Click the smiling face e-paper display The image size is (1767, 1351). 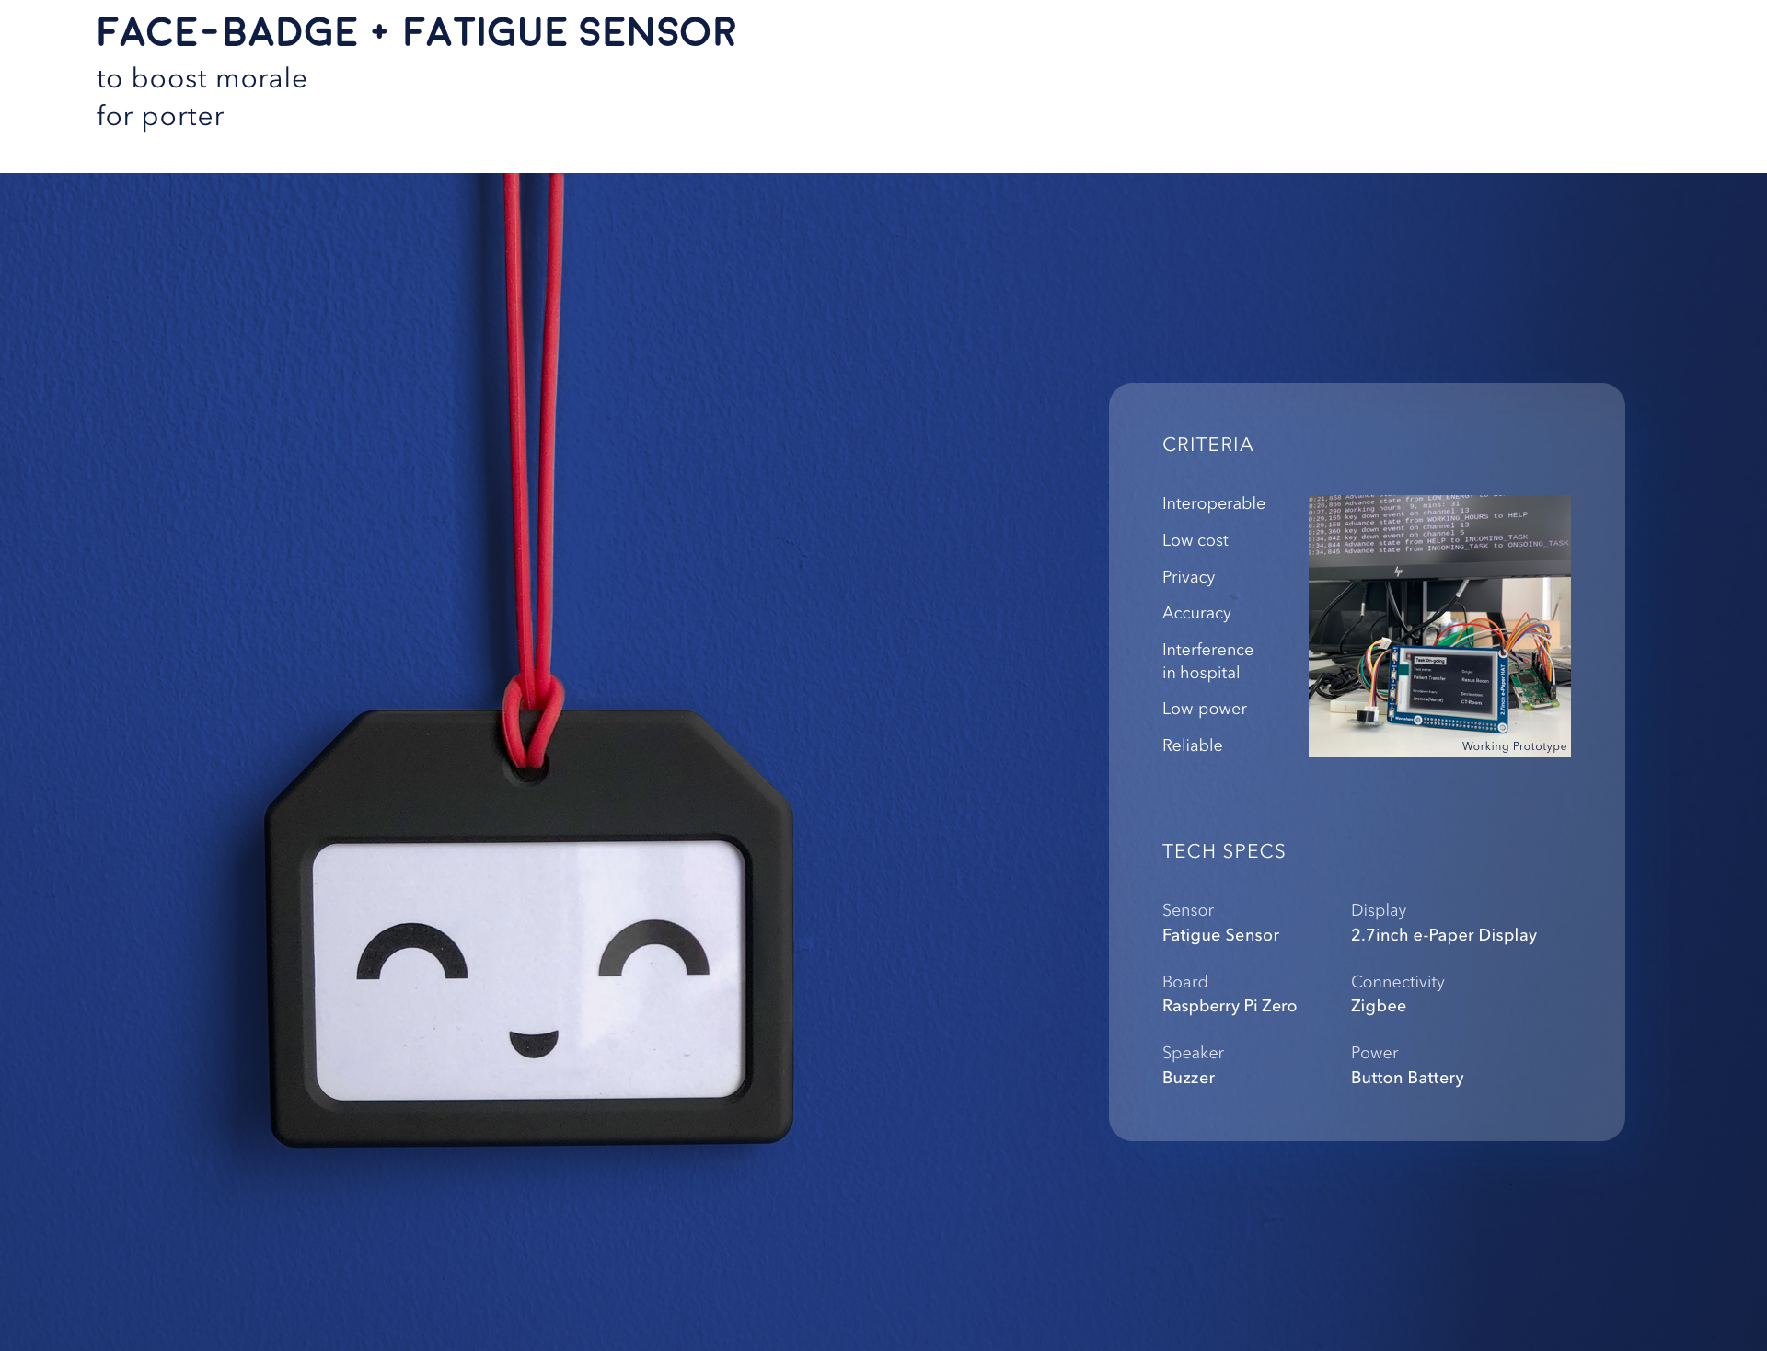pyautogui.click(x=528, y=970)
